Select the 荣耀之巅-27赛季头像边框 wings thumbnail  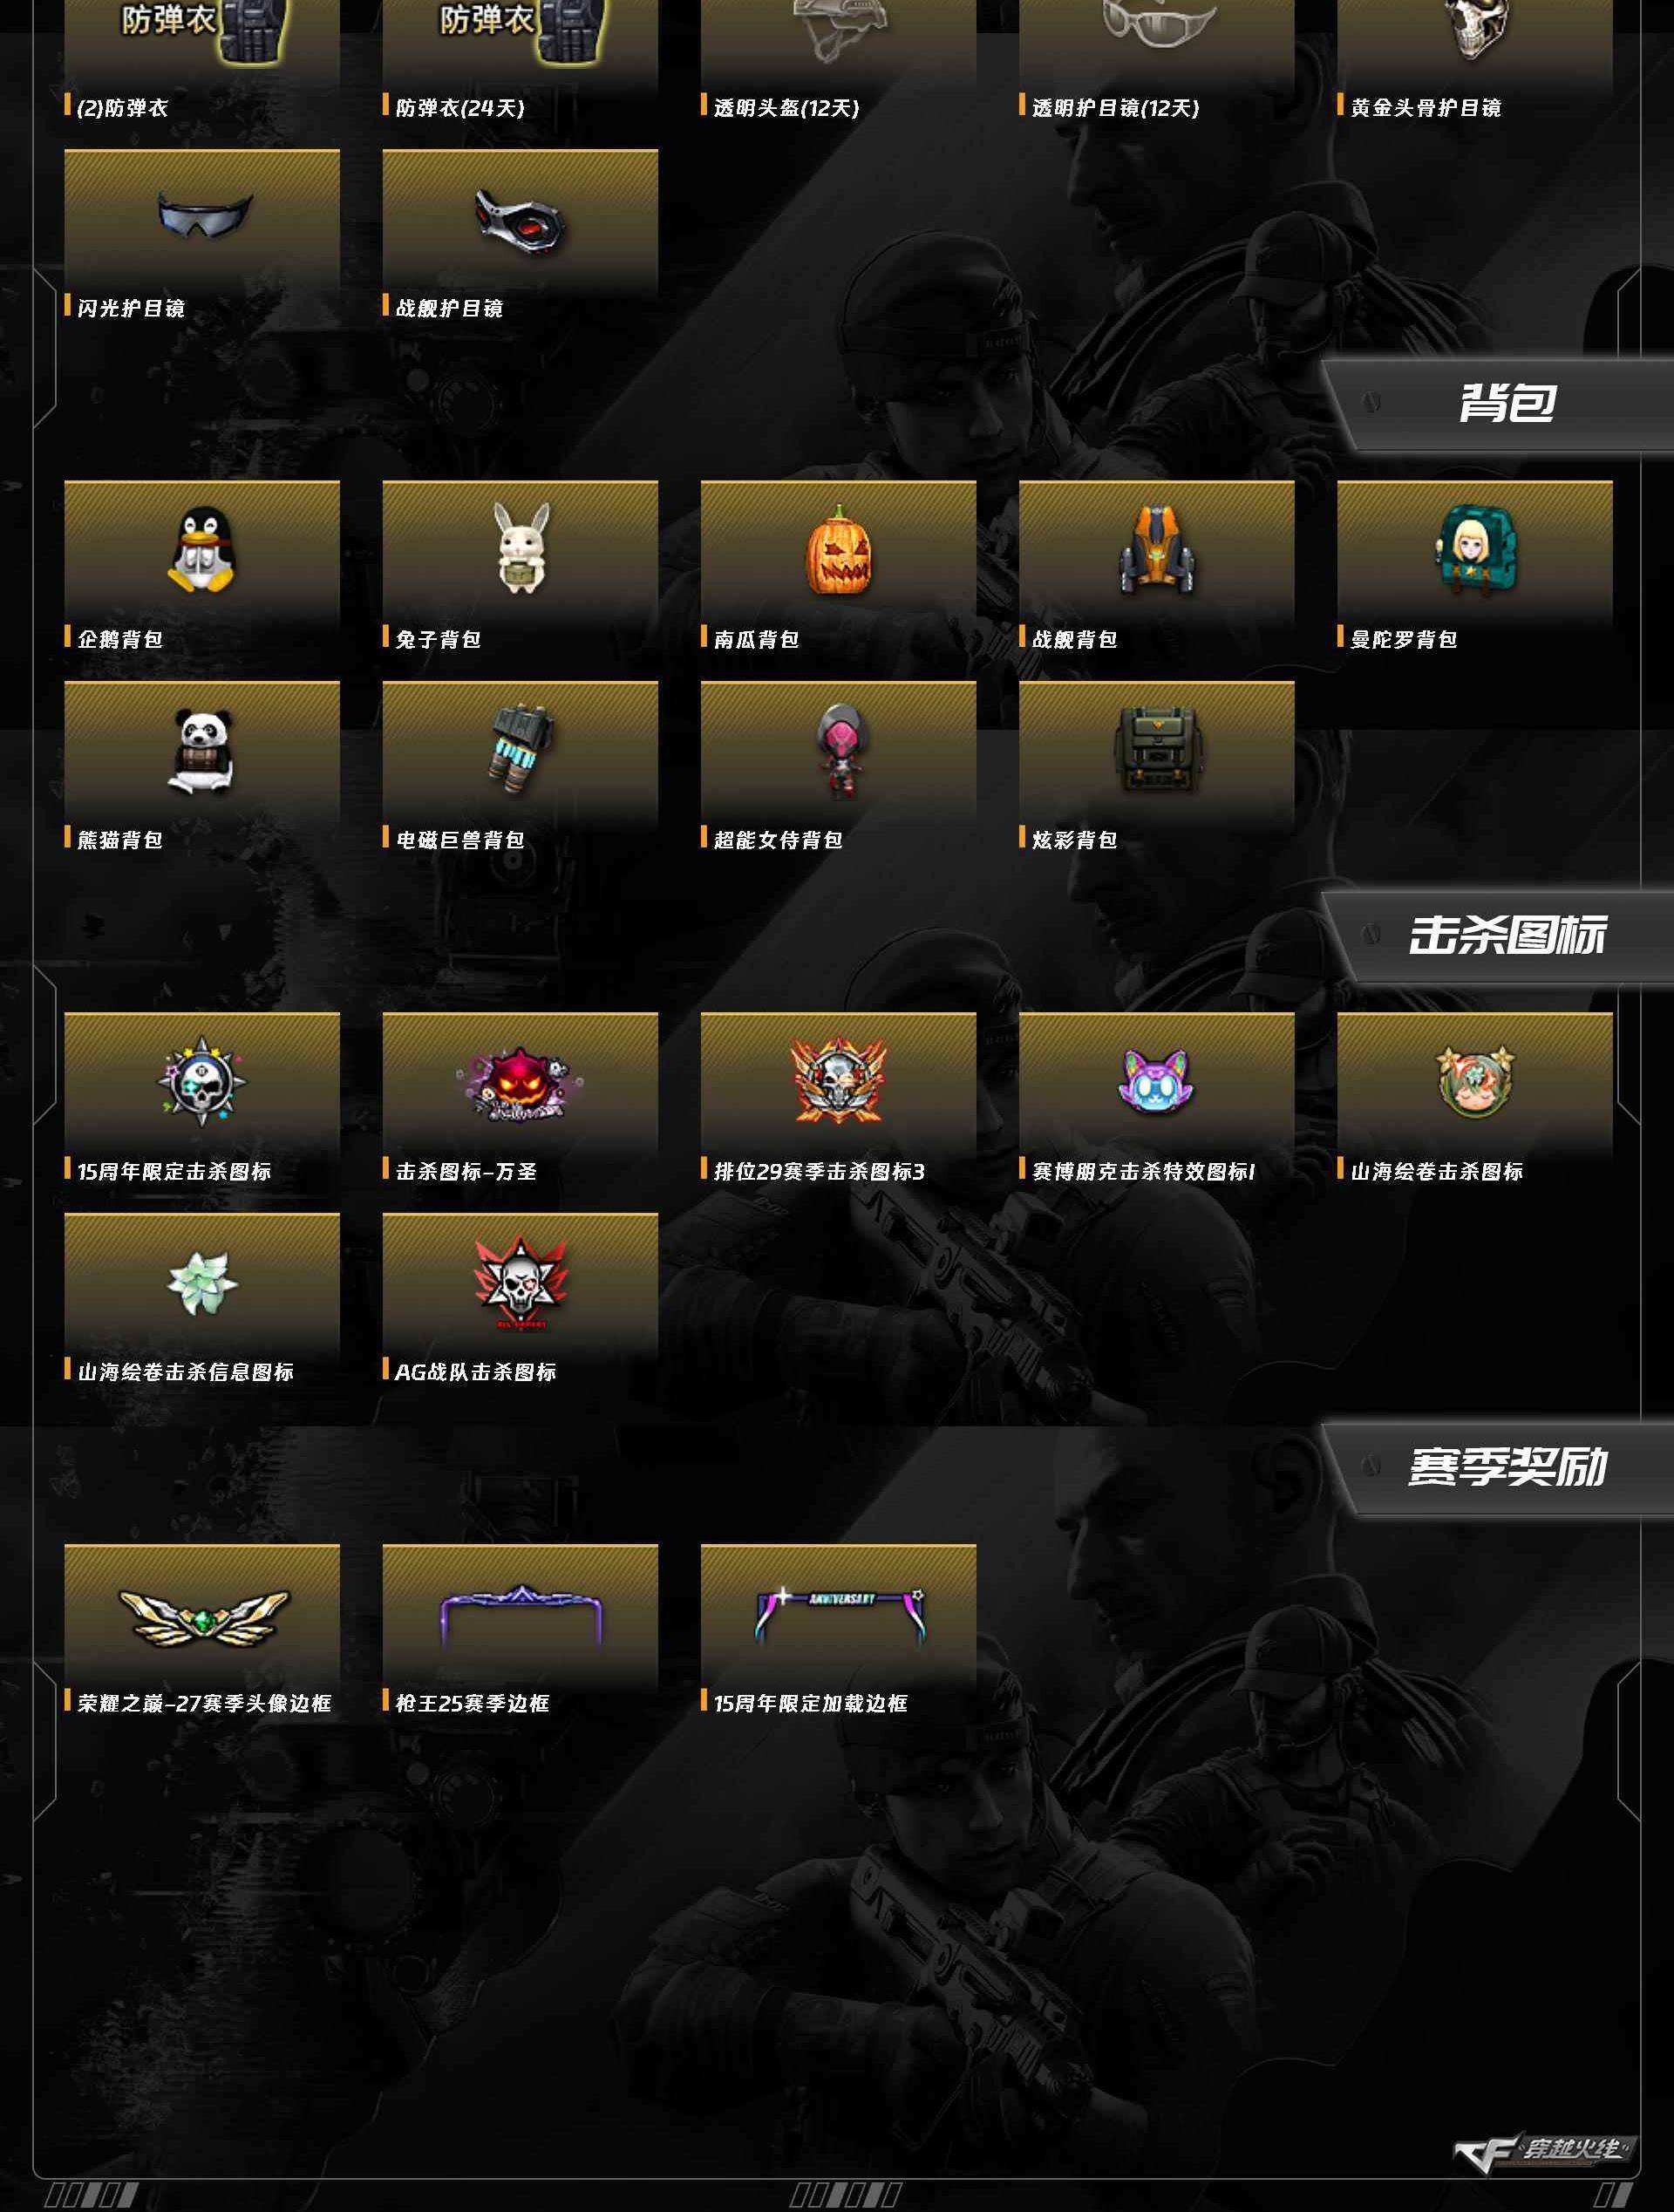[x=203, y=1617]
